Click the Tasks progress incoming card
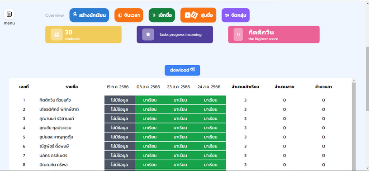Screen dimensions: 369x171 pyautogui.click(x=175, y=34)
